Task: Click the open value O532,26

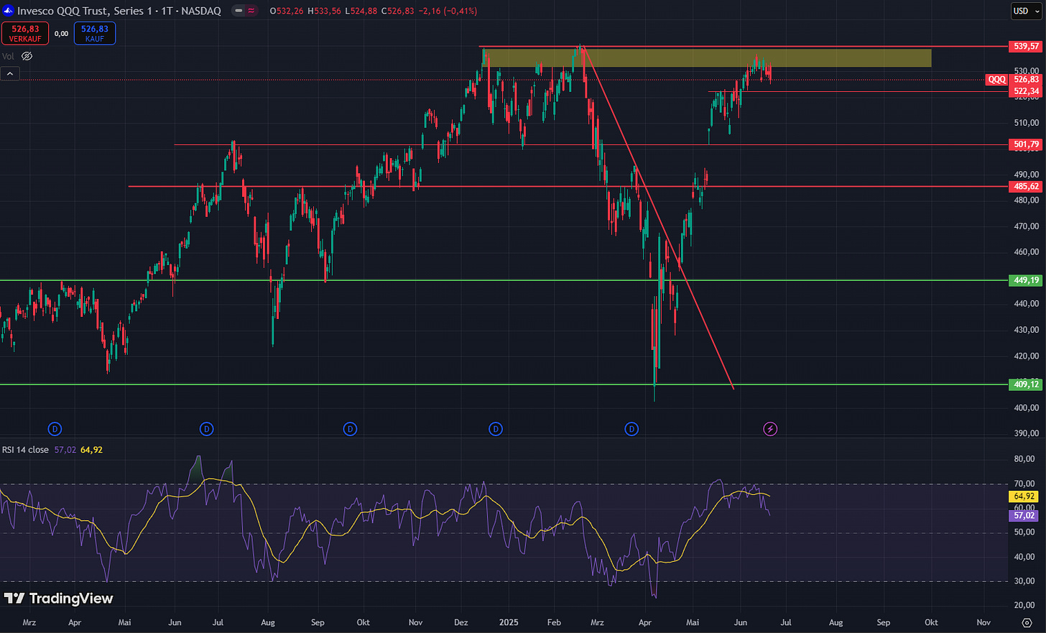Action: pos(287,11)
